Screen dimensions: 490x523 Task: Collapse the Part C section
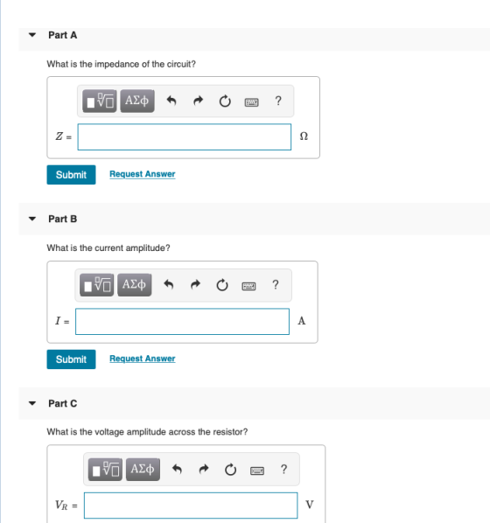(x=32, y=403)
